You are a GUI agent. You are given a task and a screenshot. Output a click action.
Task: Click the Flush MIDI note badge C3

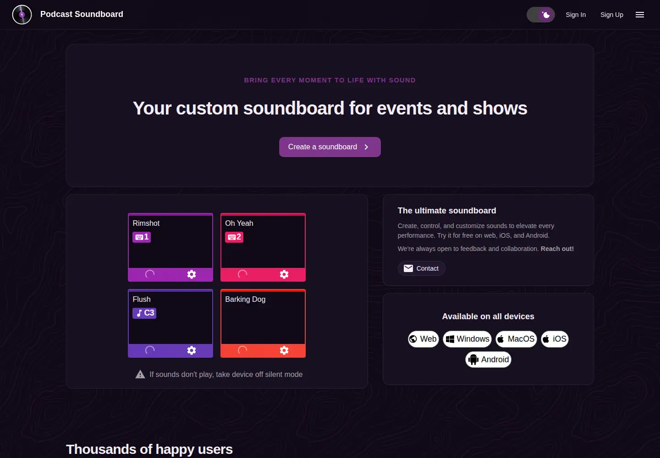pyautogui.click(x=144, y=313)
